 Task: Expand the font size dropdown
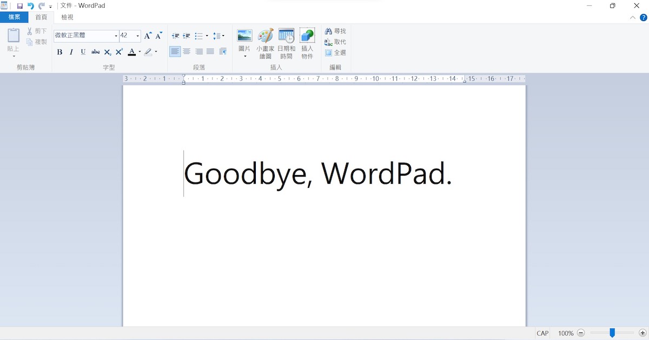tap(138, 36)
